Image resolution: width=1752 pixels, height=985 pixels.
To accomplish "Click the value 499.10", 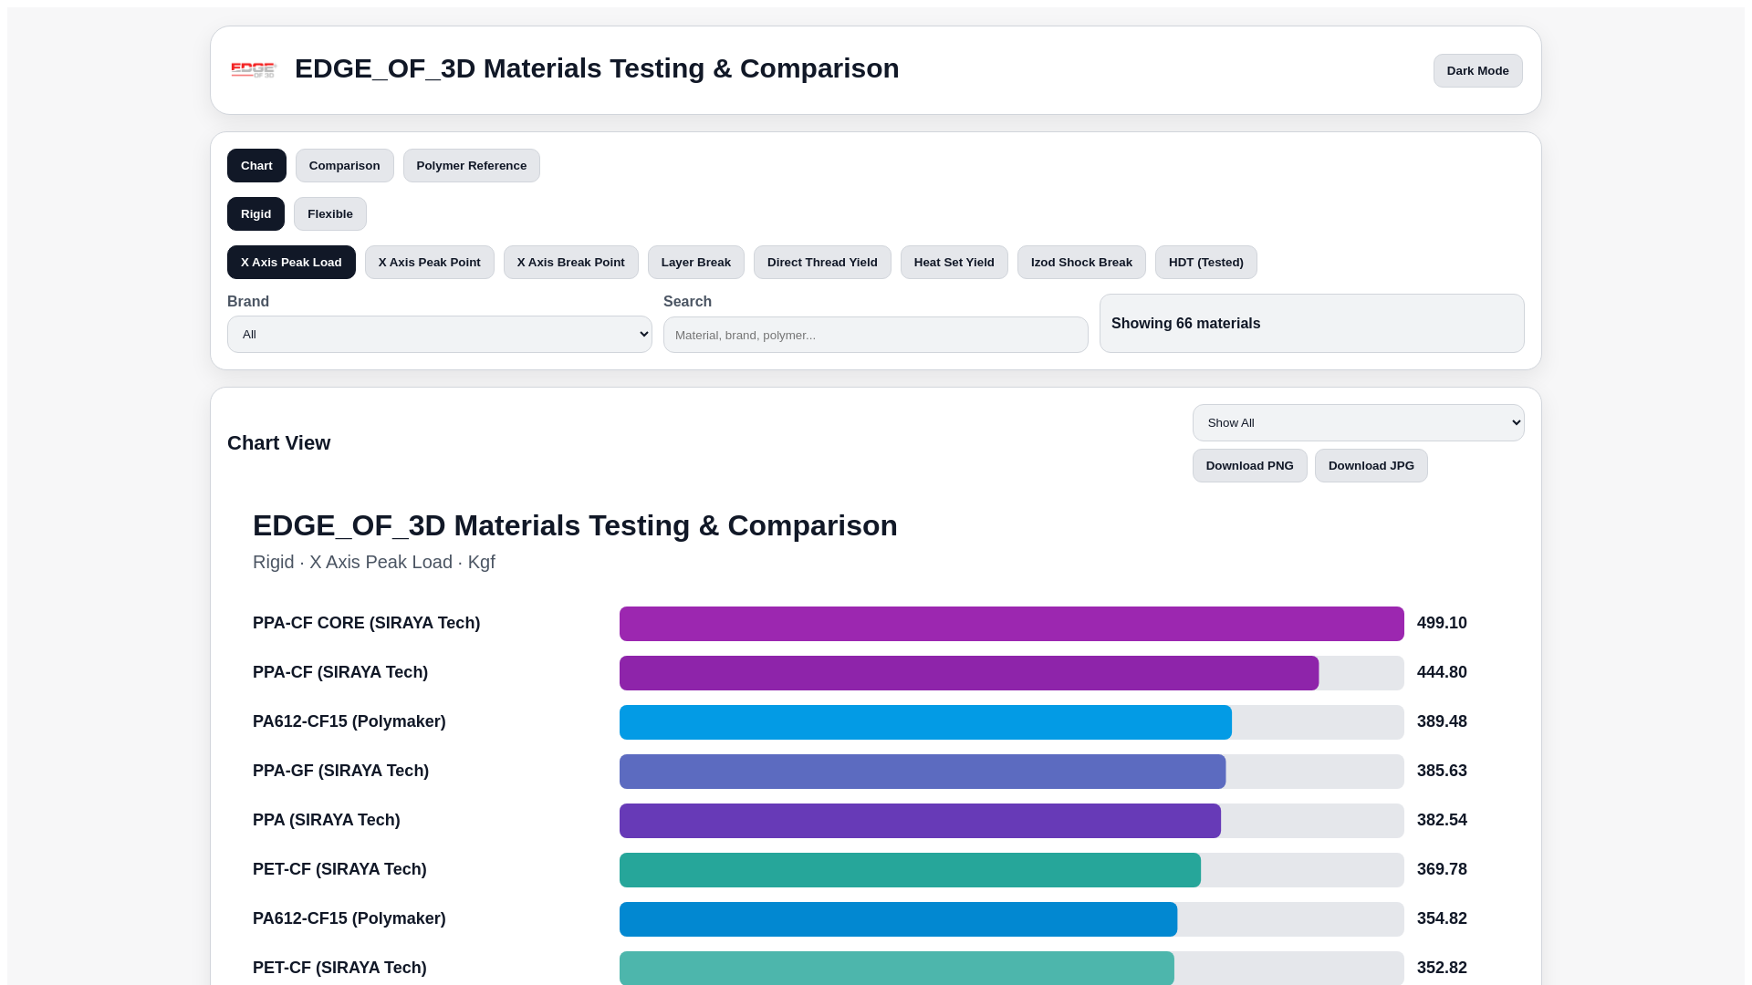I will [x=1442, y=623].
